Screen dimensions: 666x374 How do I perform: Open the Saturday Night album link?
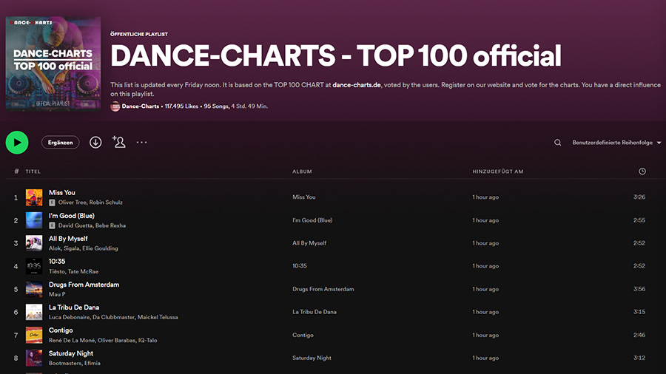pyautogui.click(x=312, y=358)
